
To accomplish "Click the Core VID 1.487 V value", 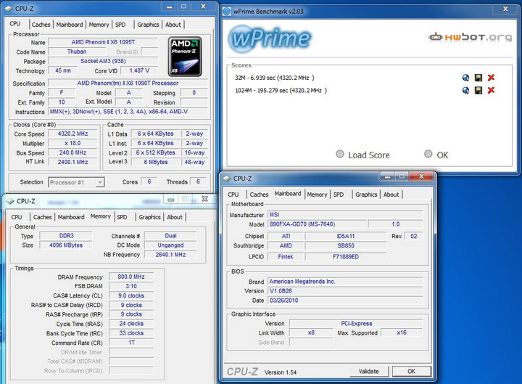I will tap(139, 70).
